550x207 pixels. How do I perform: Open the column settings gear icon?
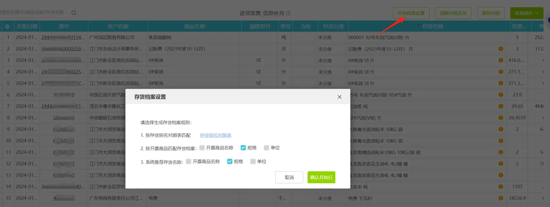pos(7,26)
